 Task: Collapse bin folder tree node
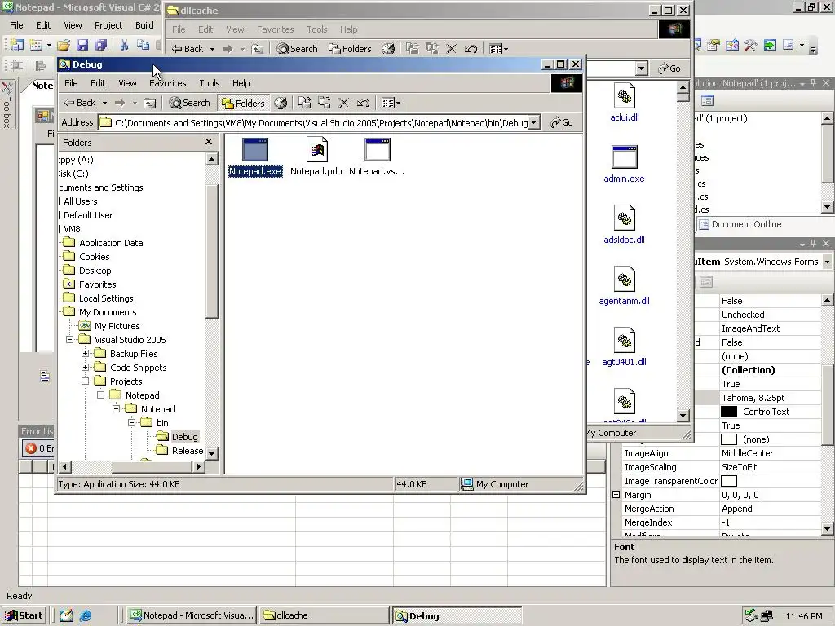click(x=131, y=423)
